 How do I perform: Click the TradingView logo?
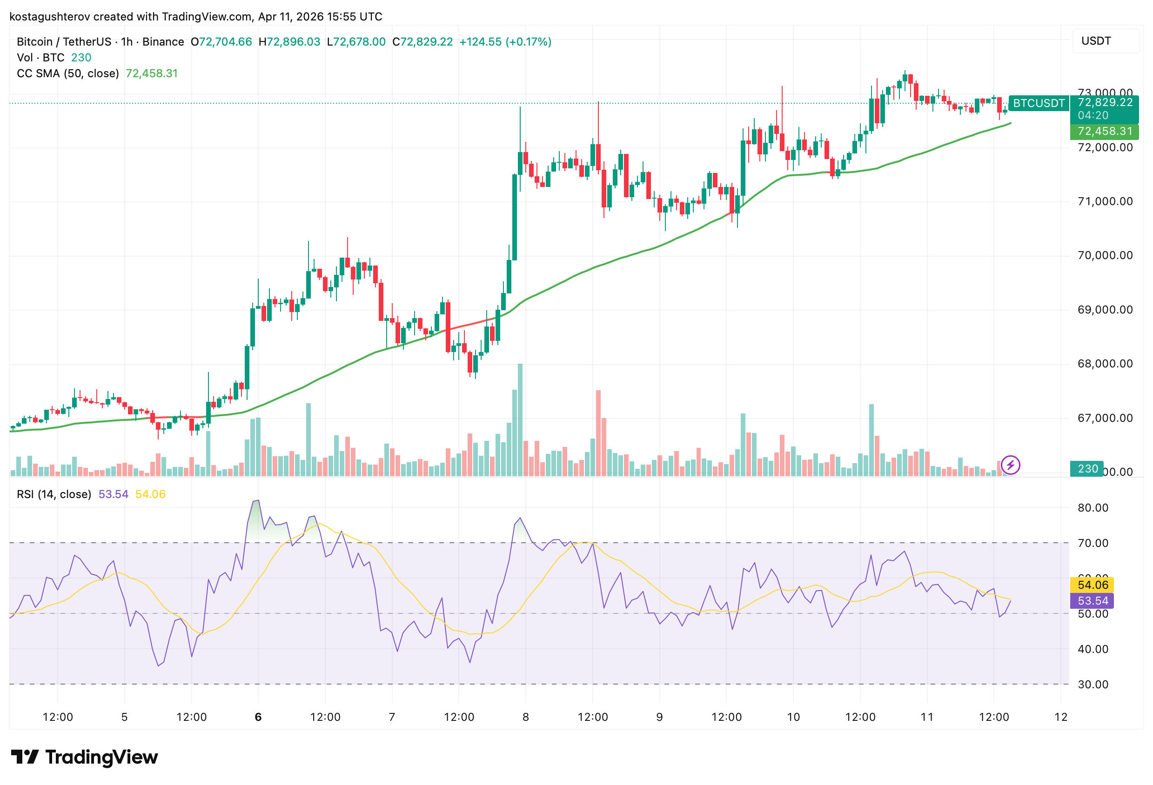tap(82, 757)
